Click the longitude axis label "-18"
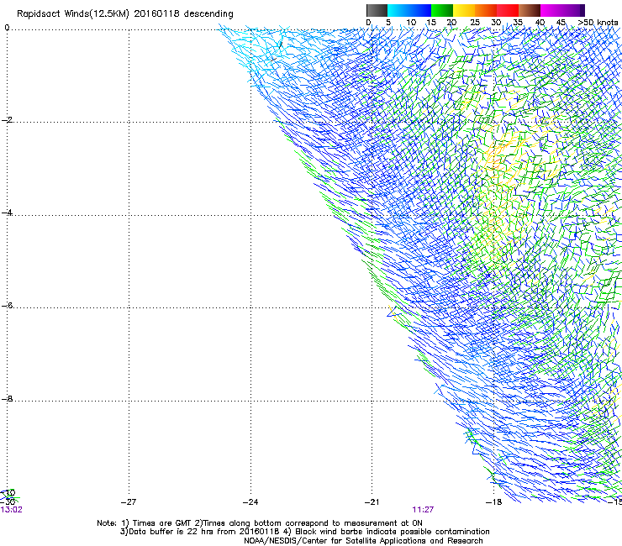Screen dimensions: 622x546 pyautogui.click(x=494, y=502)
